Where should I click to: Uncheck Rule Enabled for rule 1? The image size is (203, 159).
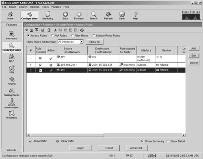(40, 65)
